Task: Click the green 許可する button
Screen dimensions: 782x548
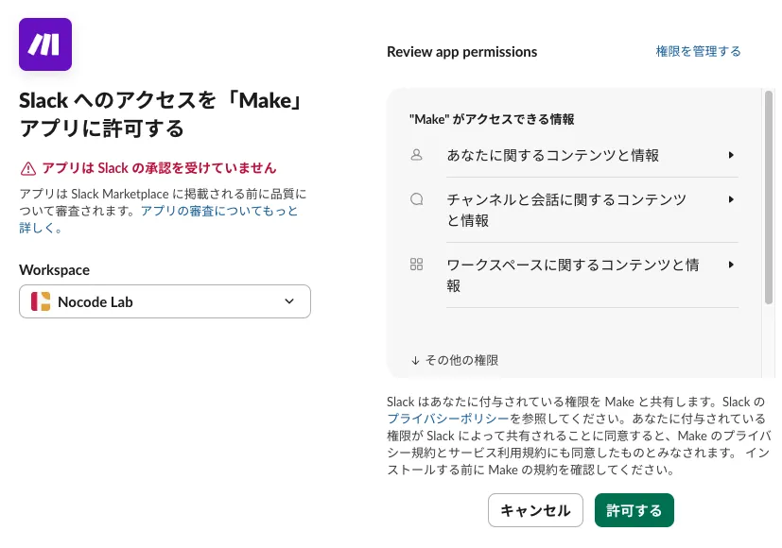Action: pos(634,510)
